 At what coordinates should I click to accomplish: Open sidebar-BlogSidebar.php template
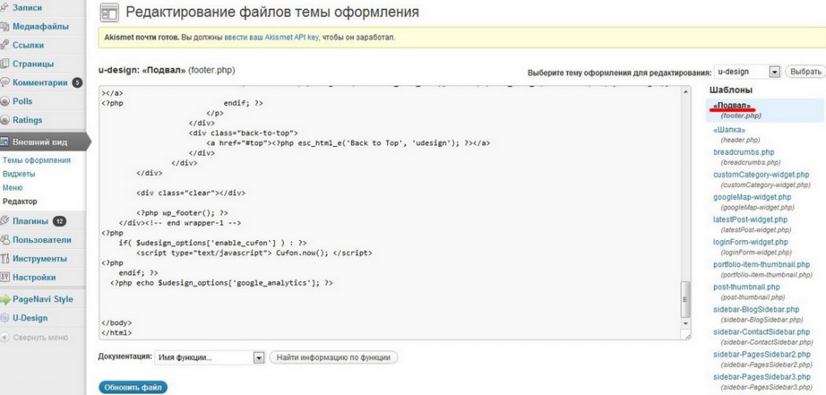(x=757, y=310)
